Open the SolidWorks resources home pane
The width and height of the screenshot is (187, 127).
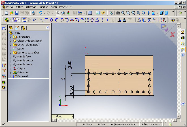pyautogui.click(x=183, y=32)
